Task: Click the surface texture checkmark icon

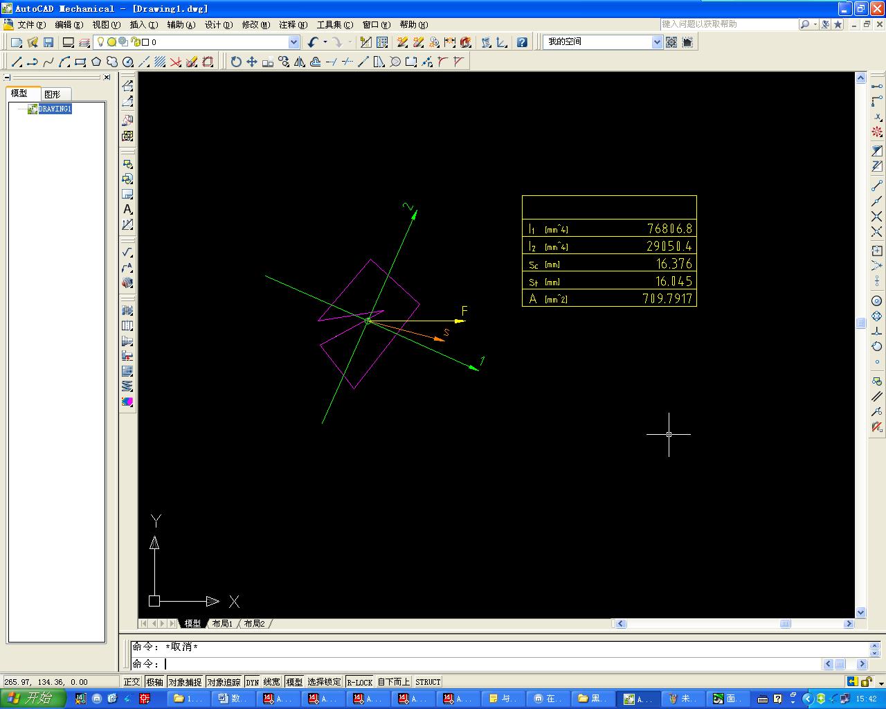Action: 127,252
